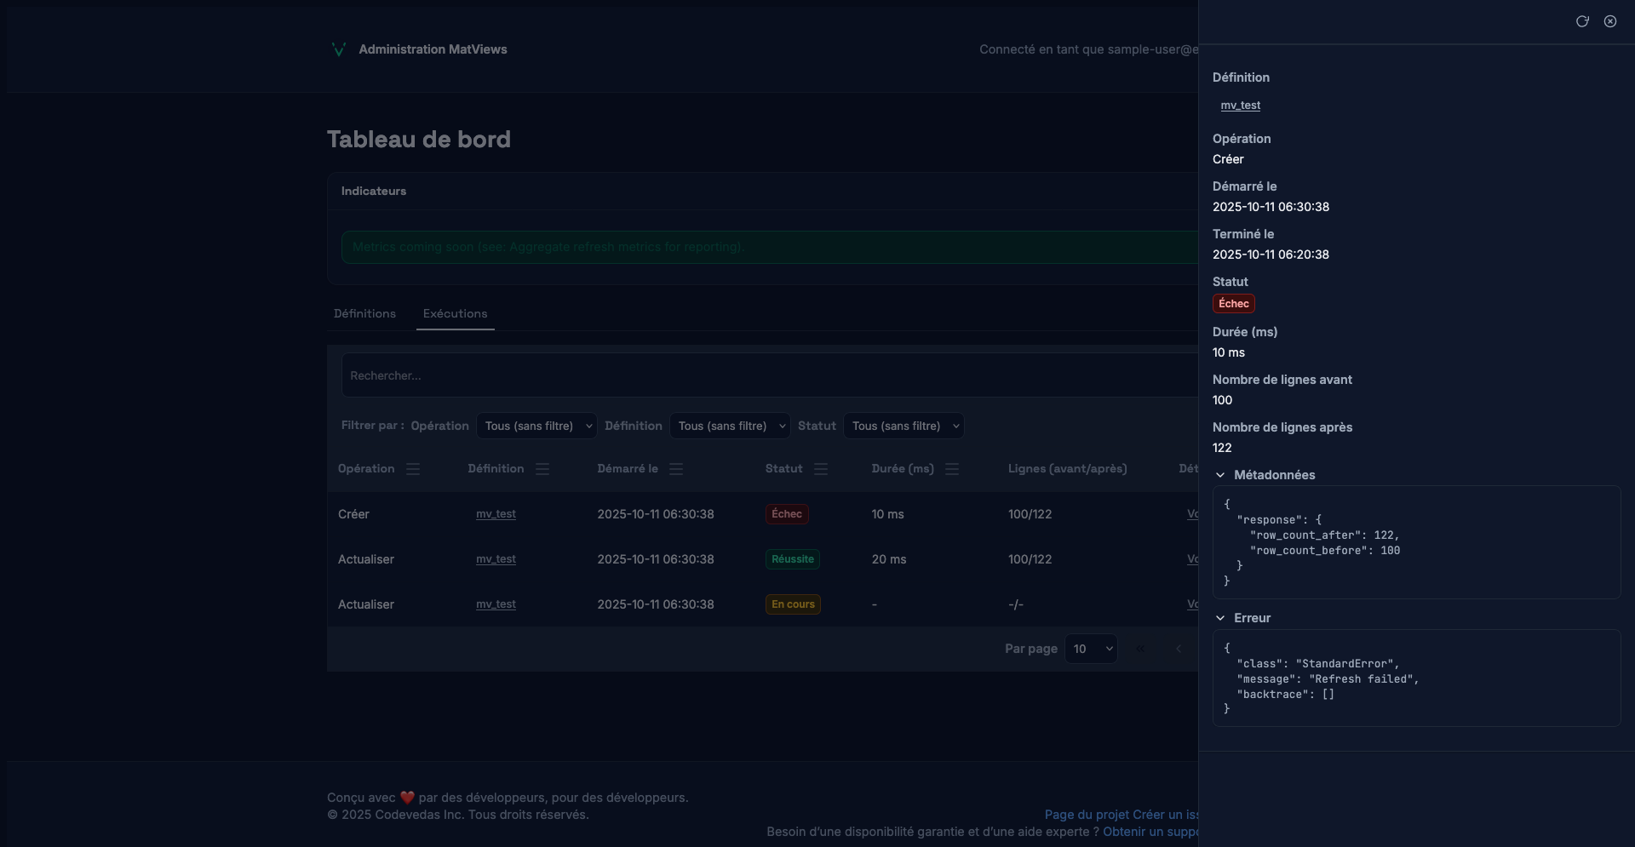1635x847 pixels.
Task: Collapse the Erreur section
Action: tap(1220, 618)
